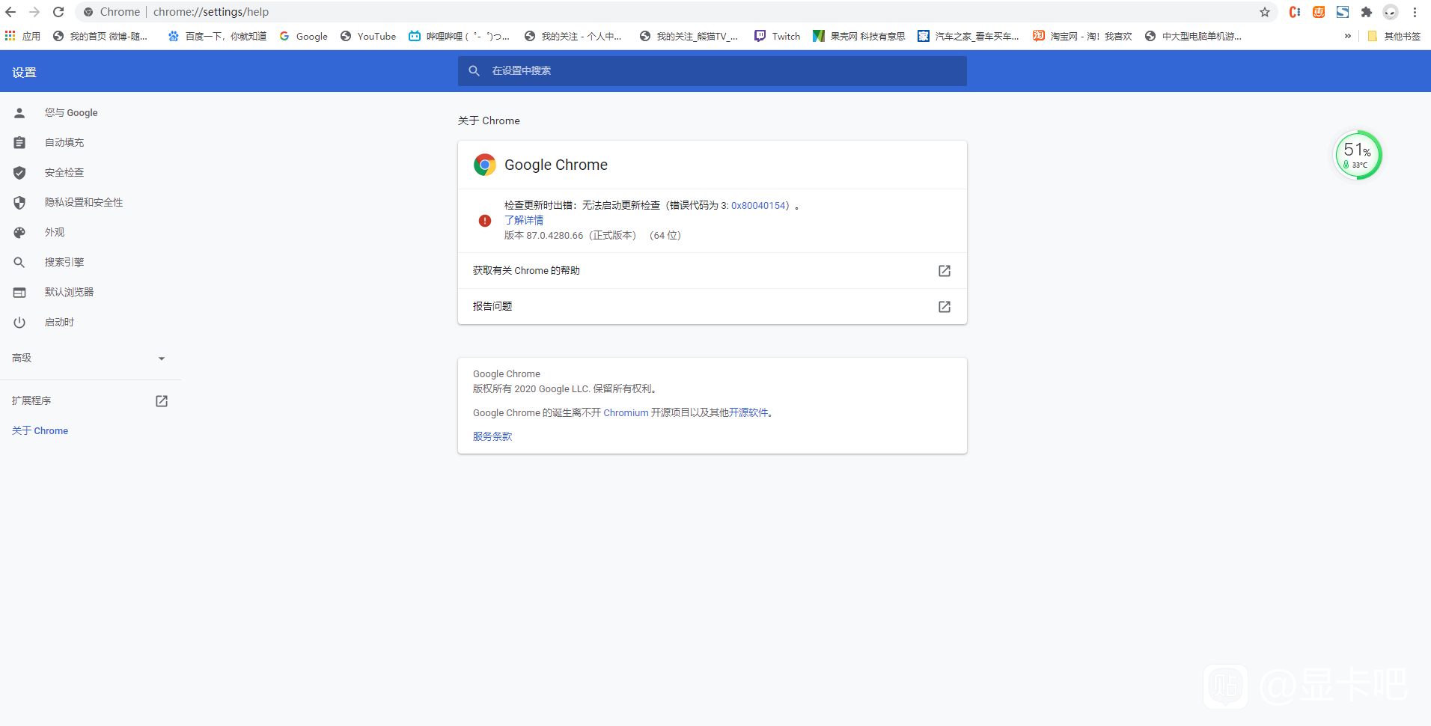Select 默认浏览器 in the sidebar

click(69, 292)
